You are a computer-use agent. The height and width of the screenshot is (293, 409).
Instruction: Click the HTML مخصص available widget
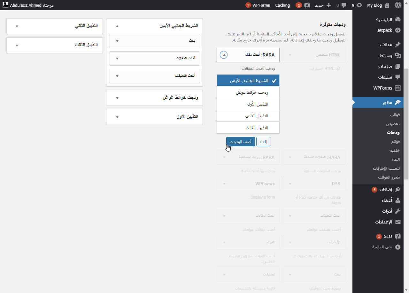pos(314,55)
